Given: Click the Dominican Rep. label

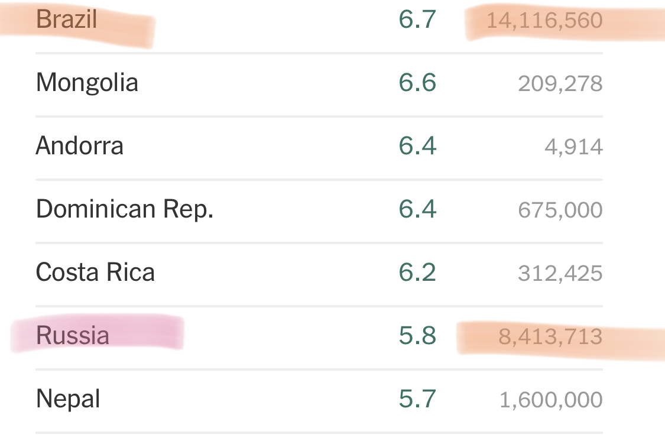Looking at the screenshot, I should (125, 209).
